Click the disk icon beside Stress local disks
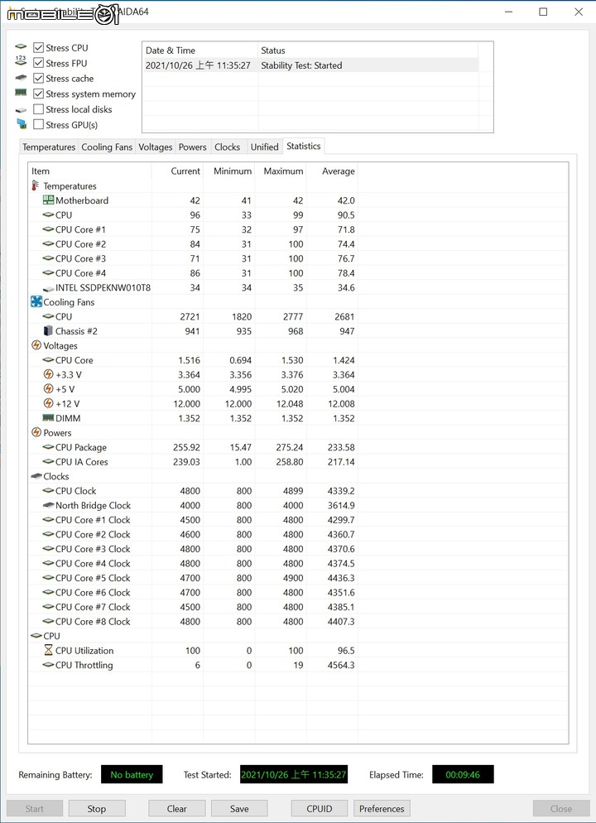This screenshot has width=596, height=823. pyautogui.click(x=21, y=110)
